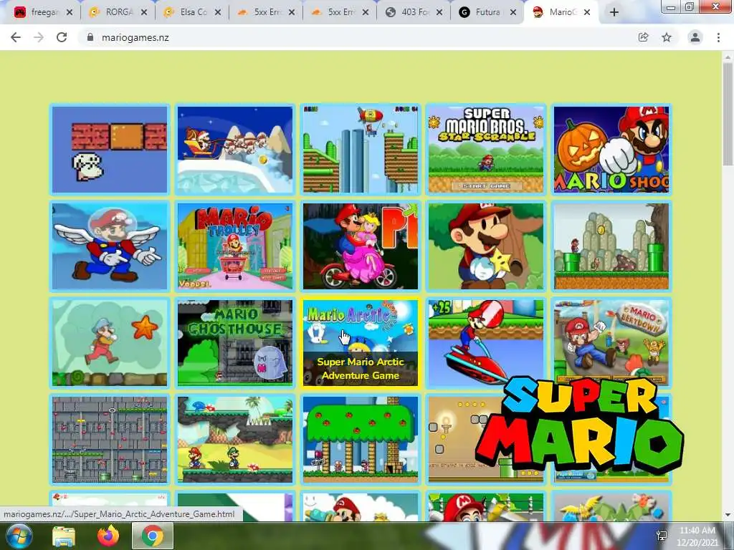
Task: Select the active MarioGames tab
Action: click(557, 13)
